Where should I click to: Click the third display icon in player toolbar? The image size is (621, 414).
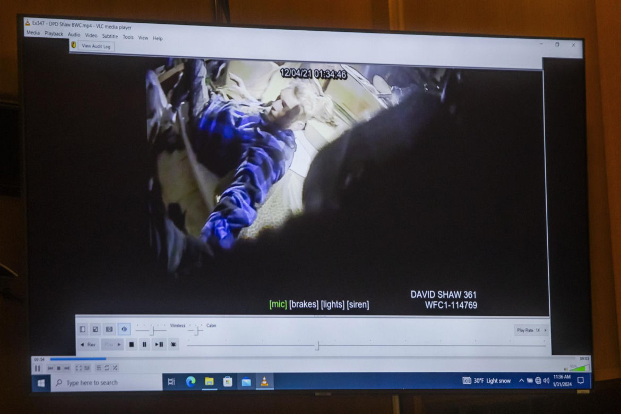click(x=109, y=329)
